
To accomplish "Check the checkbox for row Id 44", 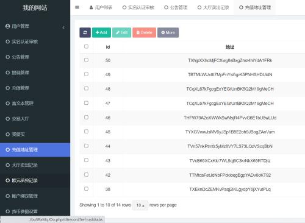I will pos(86,146).
